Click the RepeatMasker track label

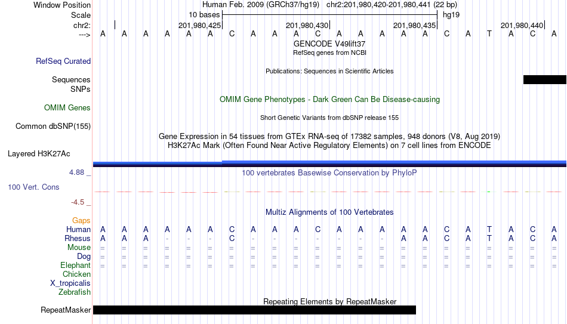66,310
